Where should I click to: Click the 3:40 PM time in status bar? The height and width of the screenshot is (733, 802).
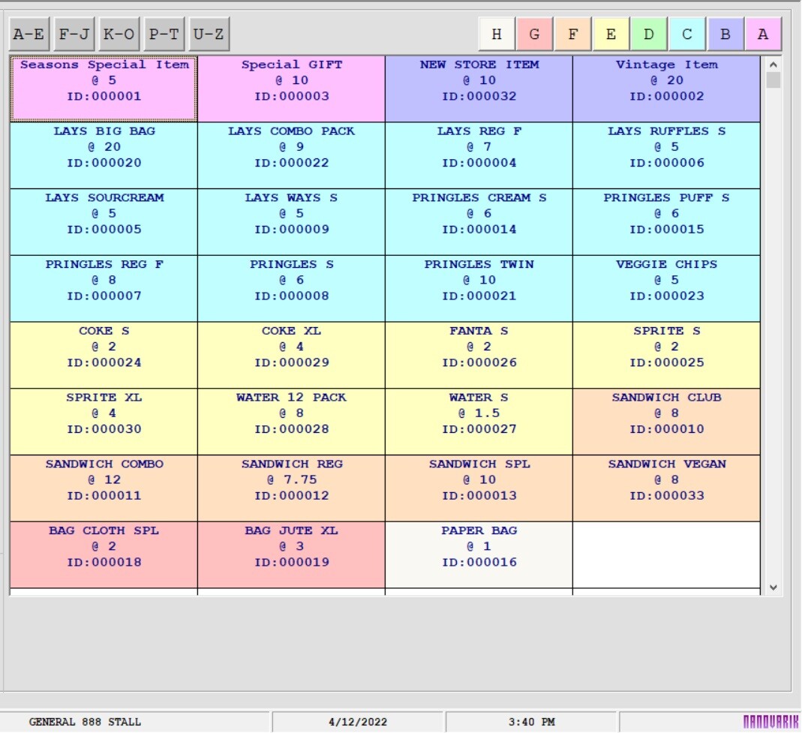[531, 722]
